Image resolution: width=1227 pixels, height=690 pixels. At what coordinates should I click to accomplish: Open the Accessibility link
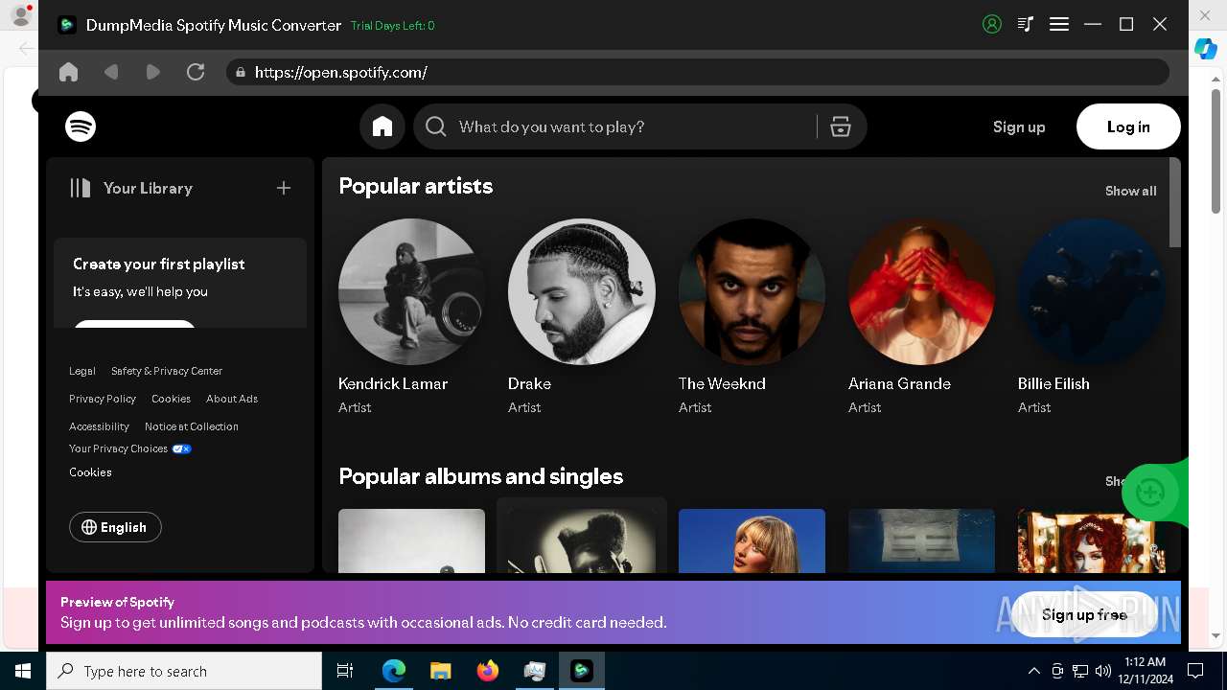click(x=99, y=426)
